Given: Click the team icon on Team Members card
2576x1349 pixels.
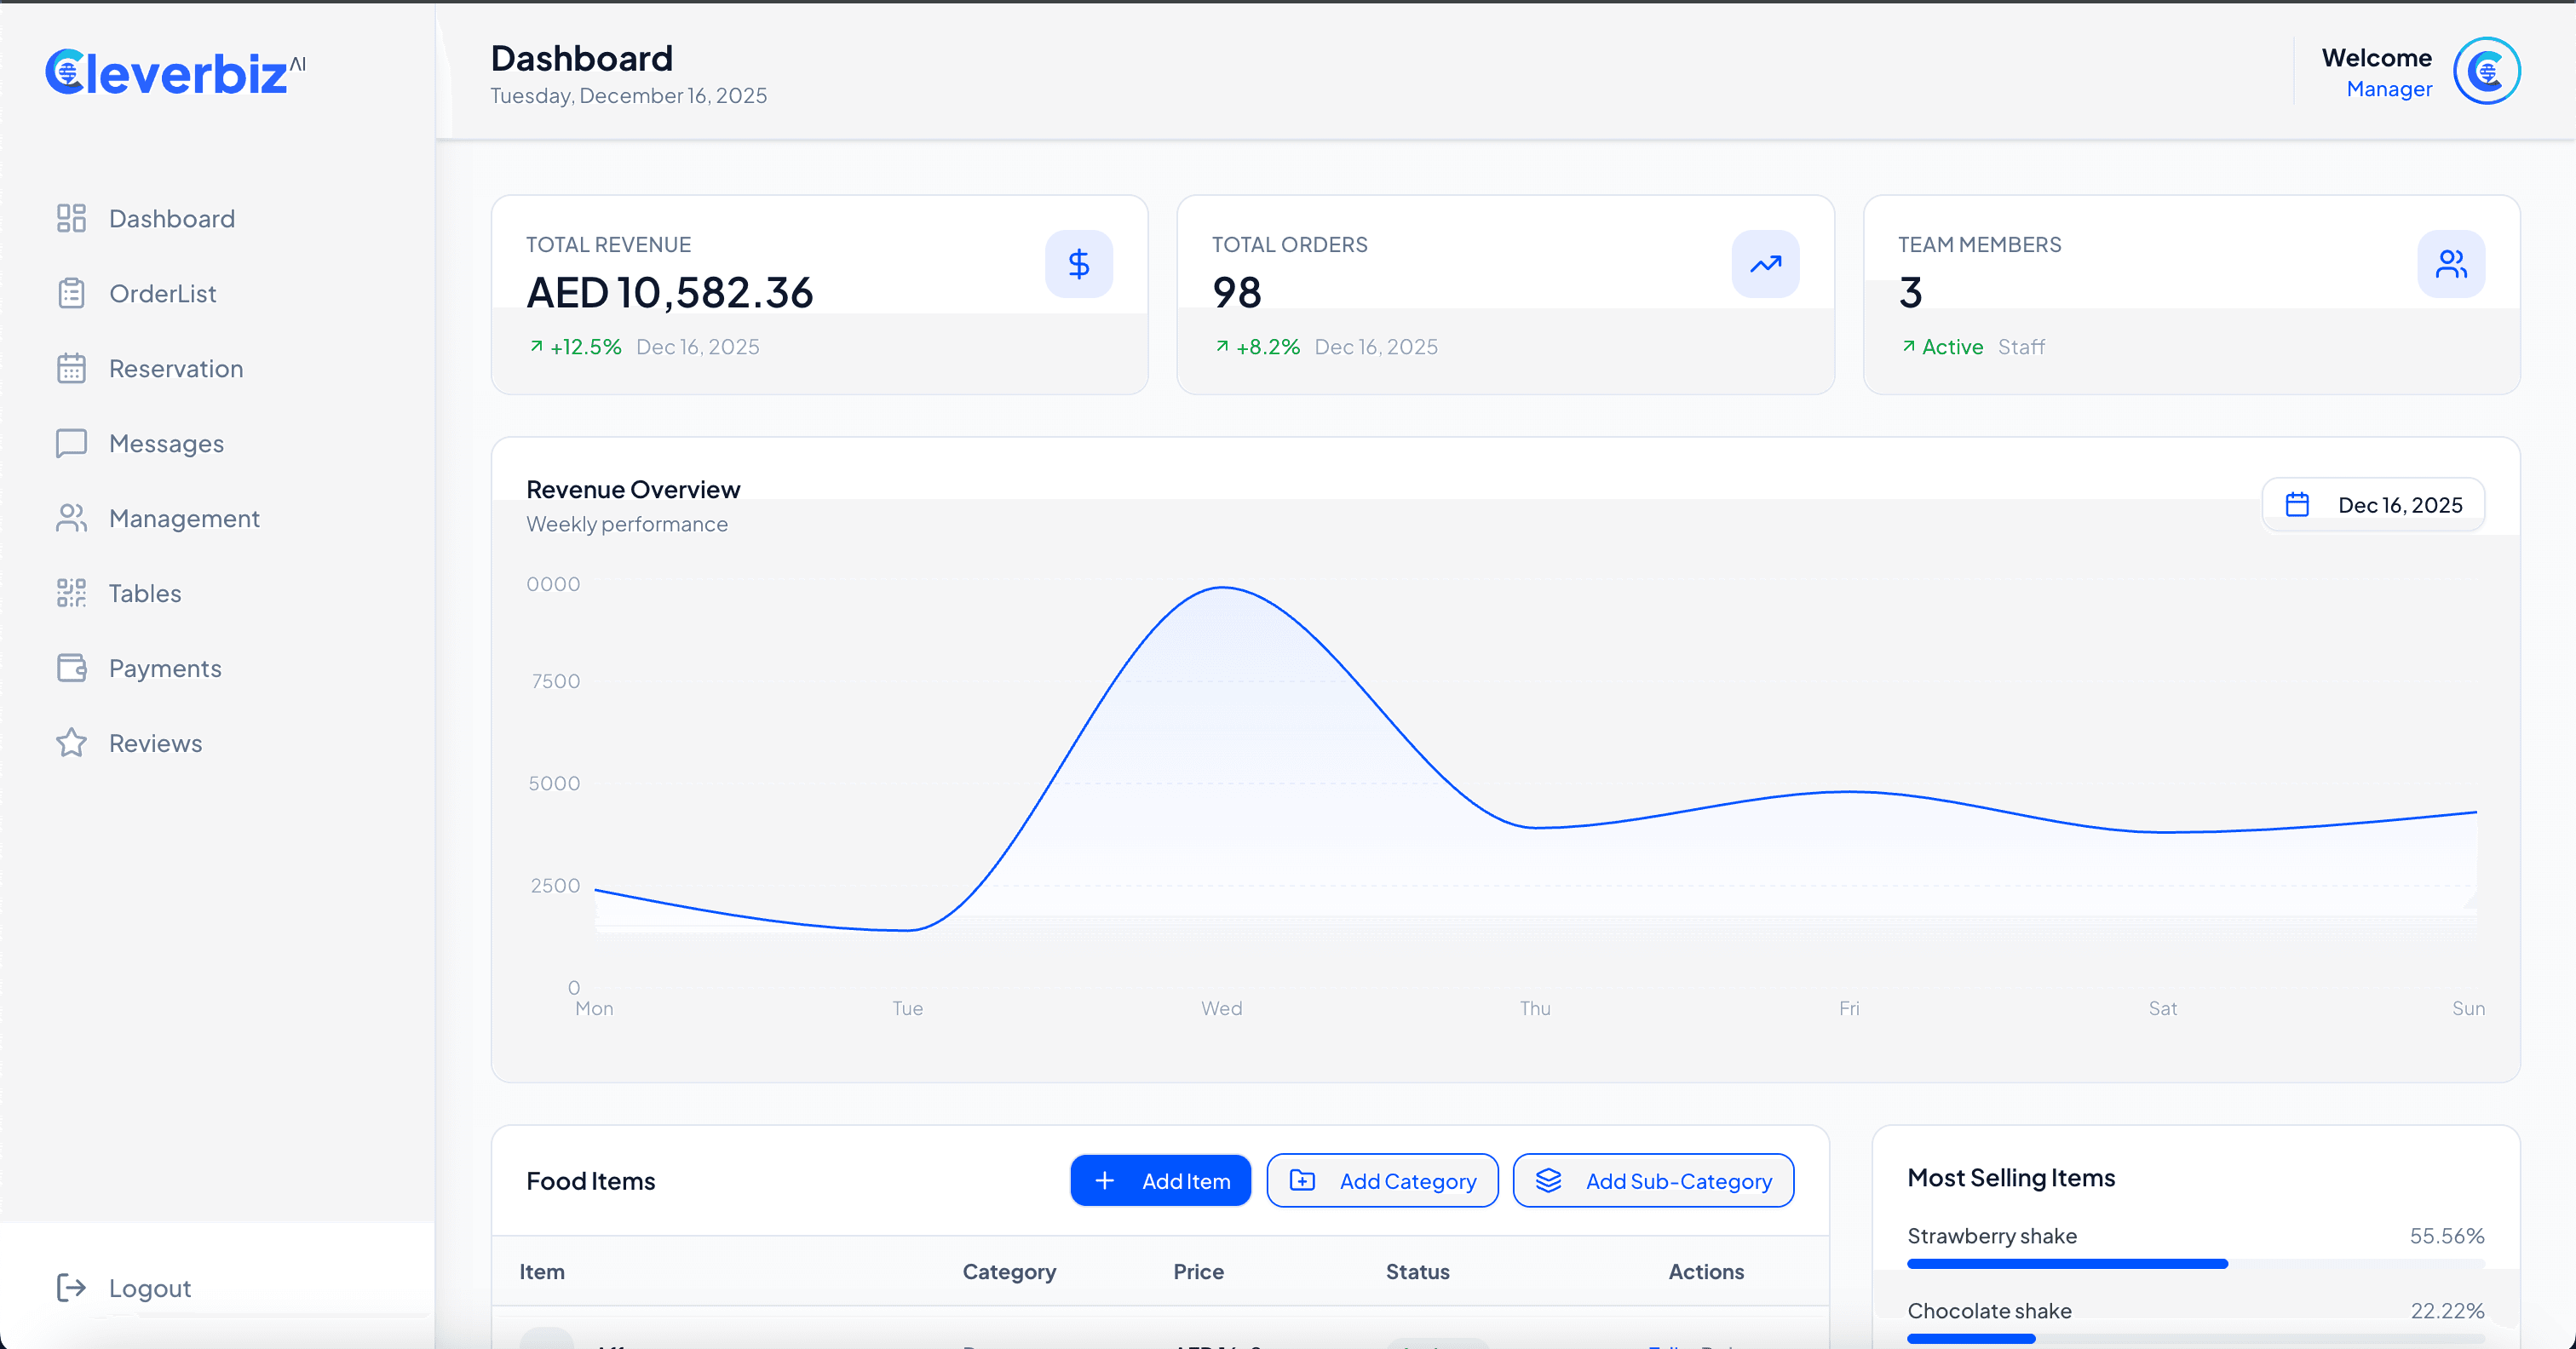Looking at the screenshot, I should [x=2451, y=264].
